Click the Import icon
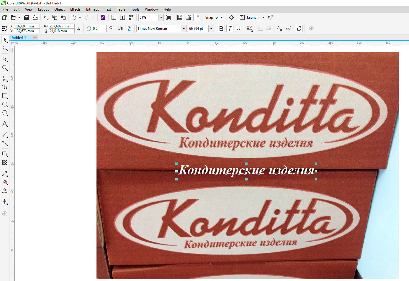The width and height of the screenshot is (409, 281). click(114, 17)
